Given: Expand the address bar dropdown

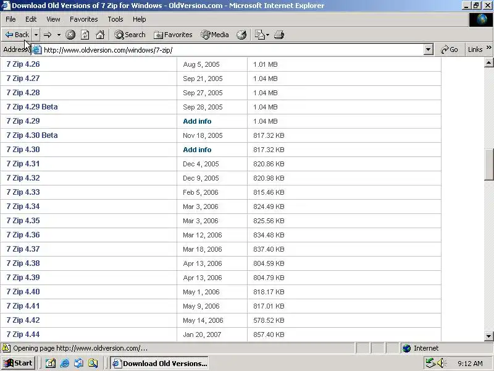Looking at the screenshot, I should click(428, 50).
